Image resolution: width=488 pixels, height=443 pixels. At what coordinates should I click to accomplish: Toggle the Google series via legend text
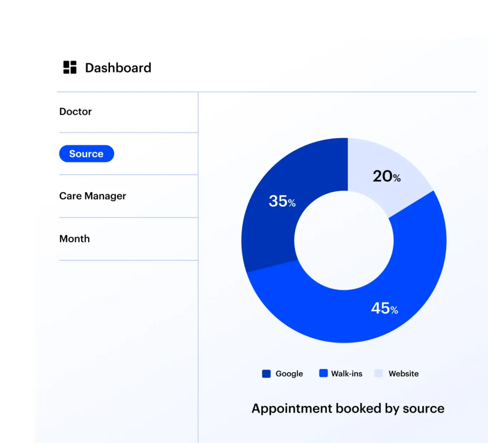289,374
